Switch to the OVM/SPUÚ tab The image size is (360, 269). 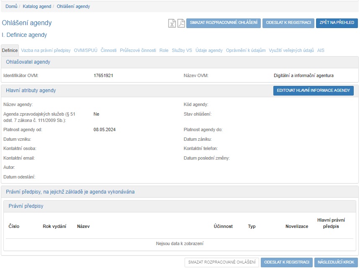point(85,50)
